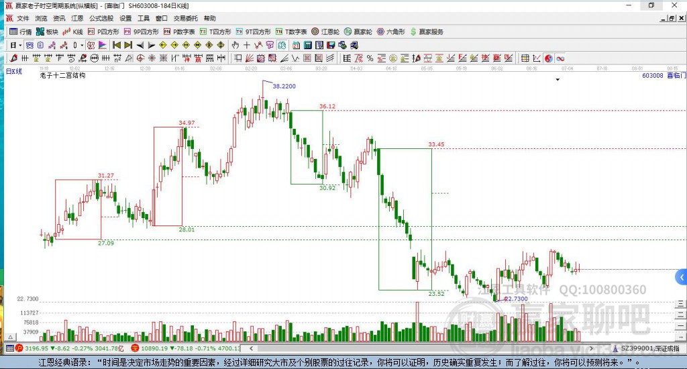Open the 工具 menu
This screenshot has height=369, width=687.
[144, 18]
